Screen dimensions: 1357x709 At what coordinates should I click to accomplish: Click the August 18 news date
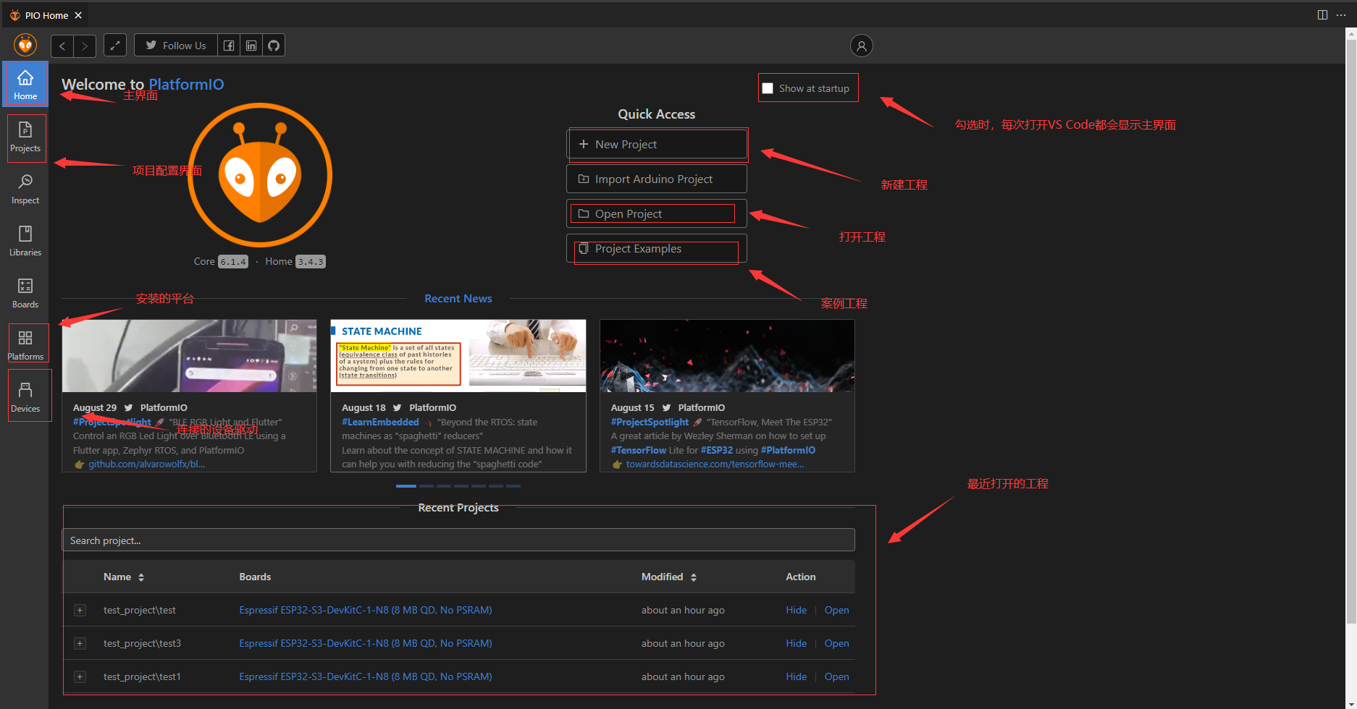(364, 407)
